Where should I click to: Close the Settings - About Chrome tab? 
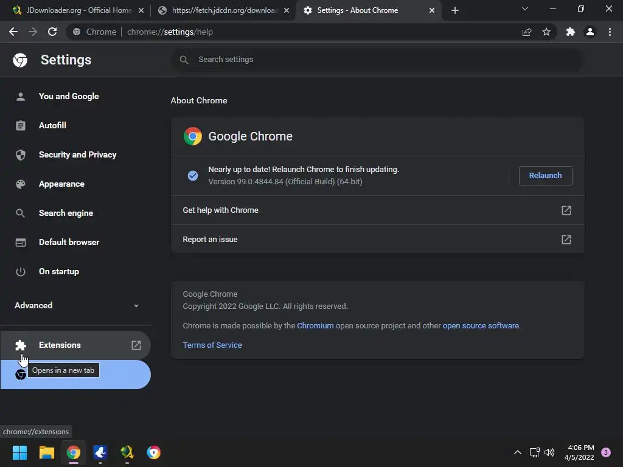tap(432, 10)
